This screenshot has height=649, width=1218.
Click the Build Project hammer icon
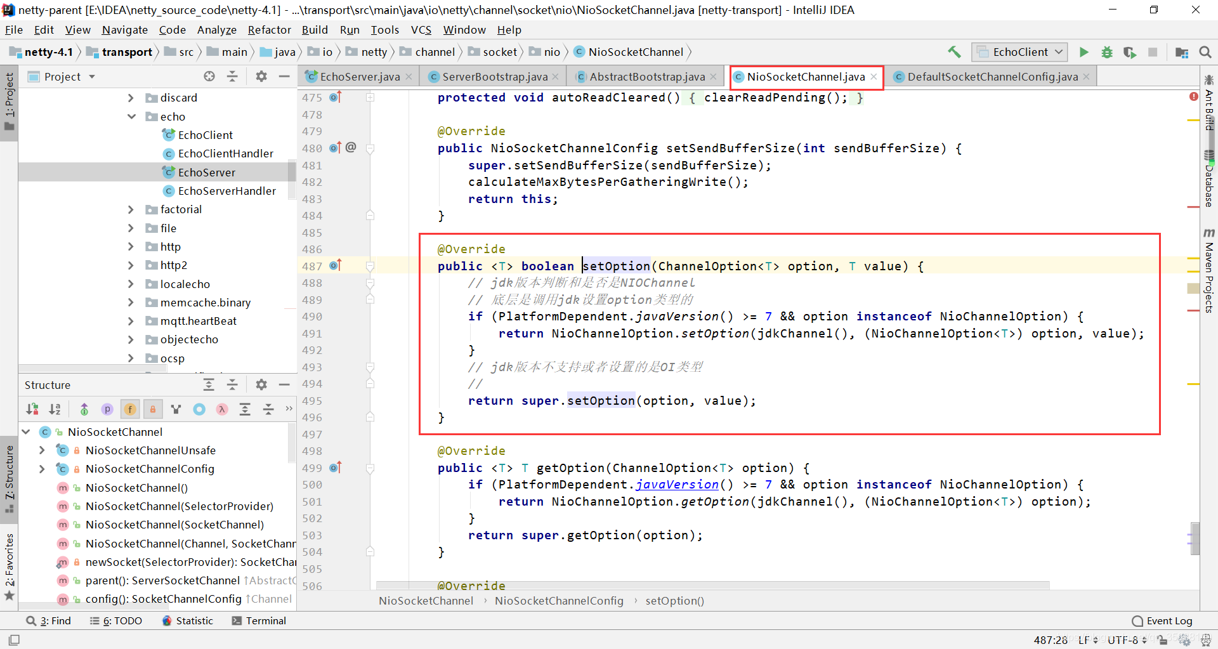(x=954, y=52)
